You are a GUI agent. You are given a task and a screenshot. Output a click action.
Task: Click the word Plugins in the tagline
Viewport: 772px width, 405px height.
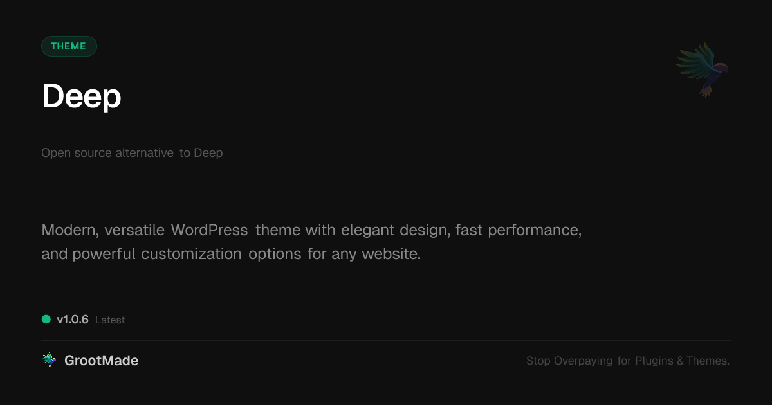(x=654, y=361)
